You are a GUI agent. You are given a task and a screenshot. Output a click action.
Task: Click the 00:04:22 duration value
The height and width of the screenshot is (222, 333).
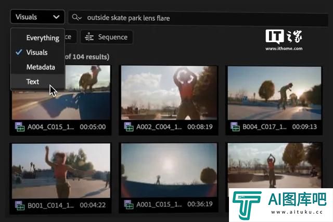(x=93, y=205)
